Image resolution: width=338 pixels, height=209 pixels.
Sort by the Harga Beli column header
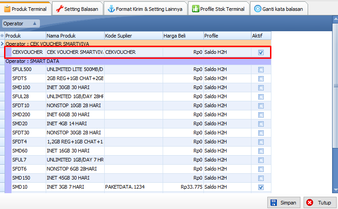[183, 36]
